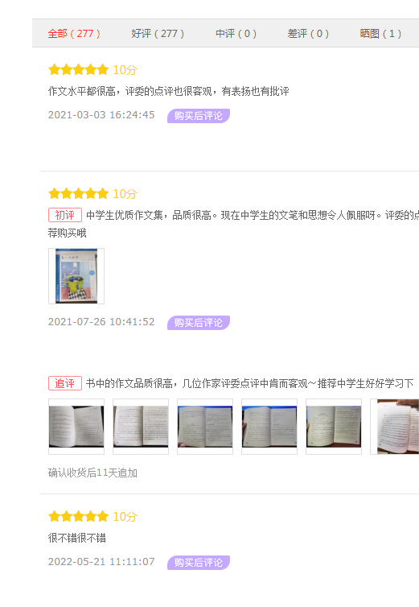Open first follow-up review photo thumbnail

76,427
